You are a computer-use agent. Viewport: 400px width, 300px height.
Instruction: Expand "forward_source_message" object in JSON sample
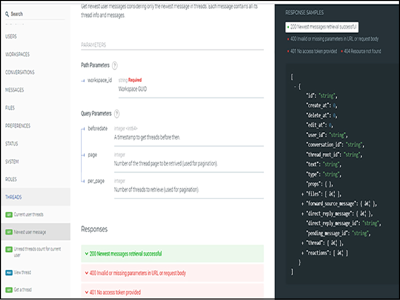(x=302, y=204)
